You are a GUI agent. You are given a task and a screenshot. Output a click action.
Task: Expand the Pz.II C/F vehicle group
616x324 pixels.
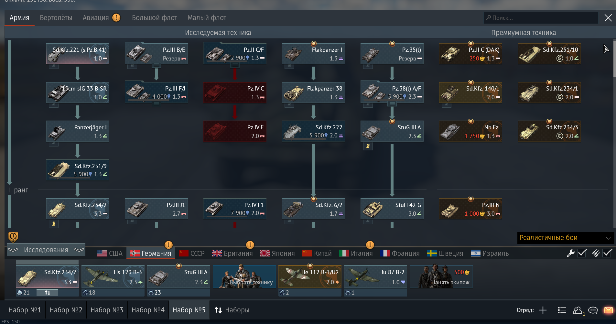[x=235, y=65]
